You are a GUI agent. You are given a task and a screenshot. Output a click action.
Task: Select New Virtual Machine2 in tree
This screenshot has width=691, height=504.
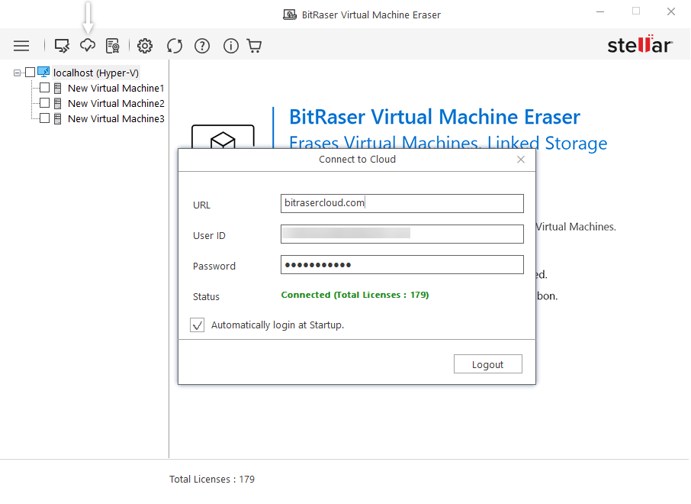tap(116, 104)
